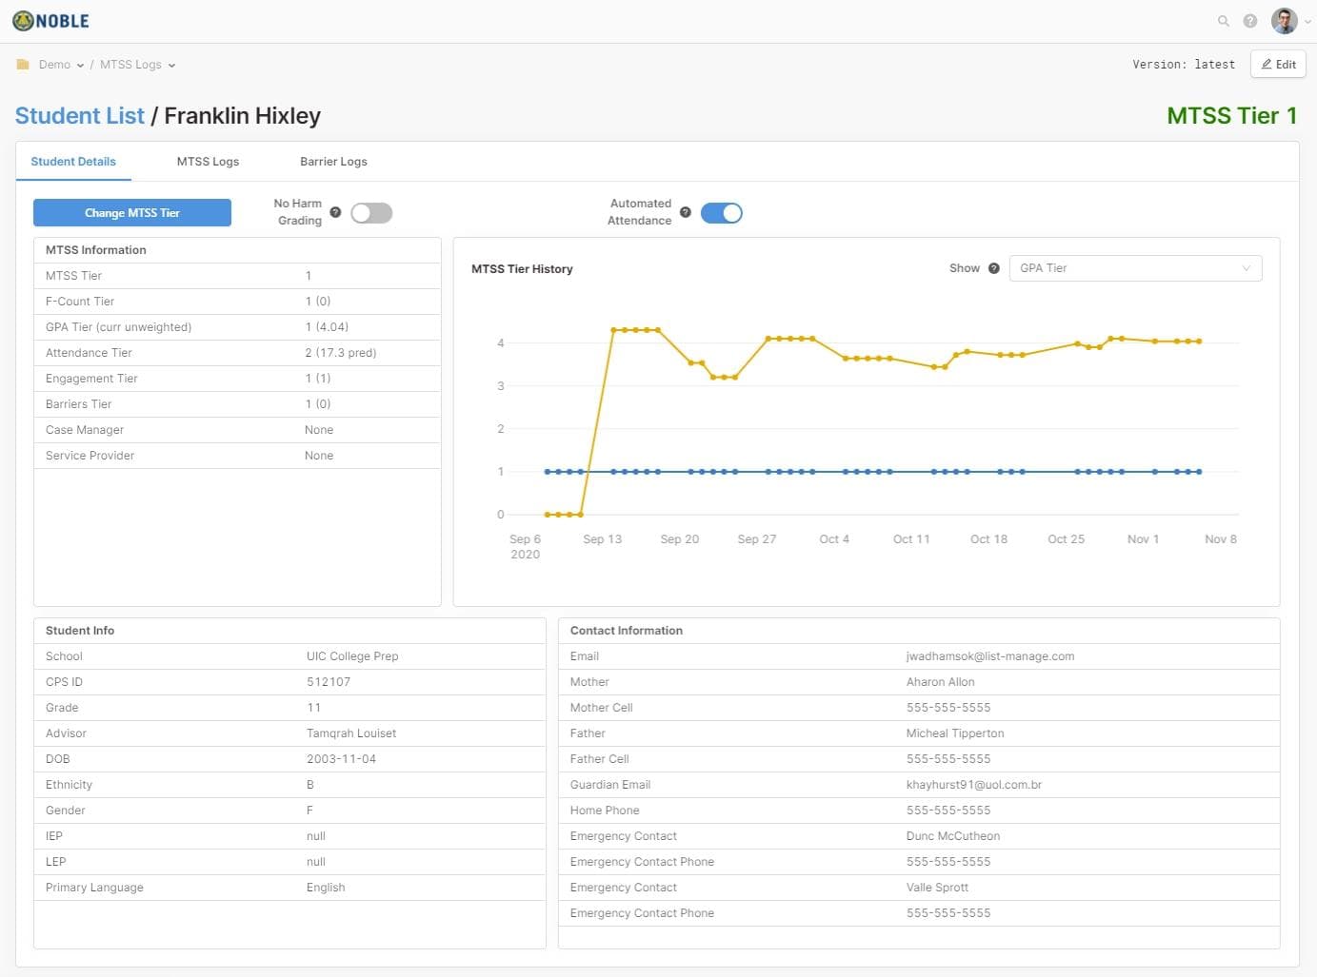Screen dimensions: 1317x977
Task: Click the Noble logo icon
Action: 23,21
